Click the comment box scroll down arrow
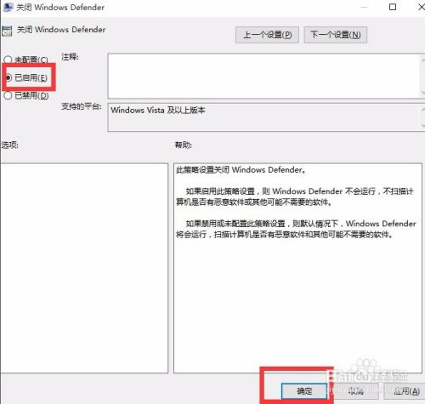The image size is (425, 404). tap(422, 92)
